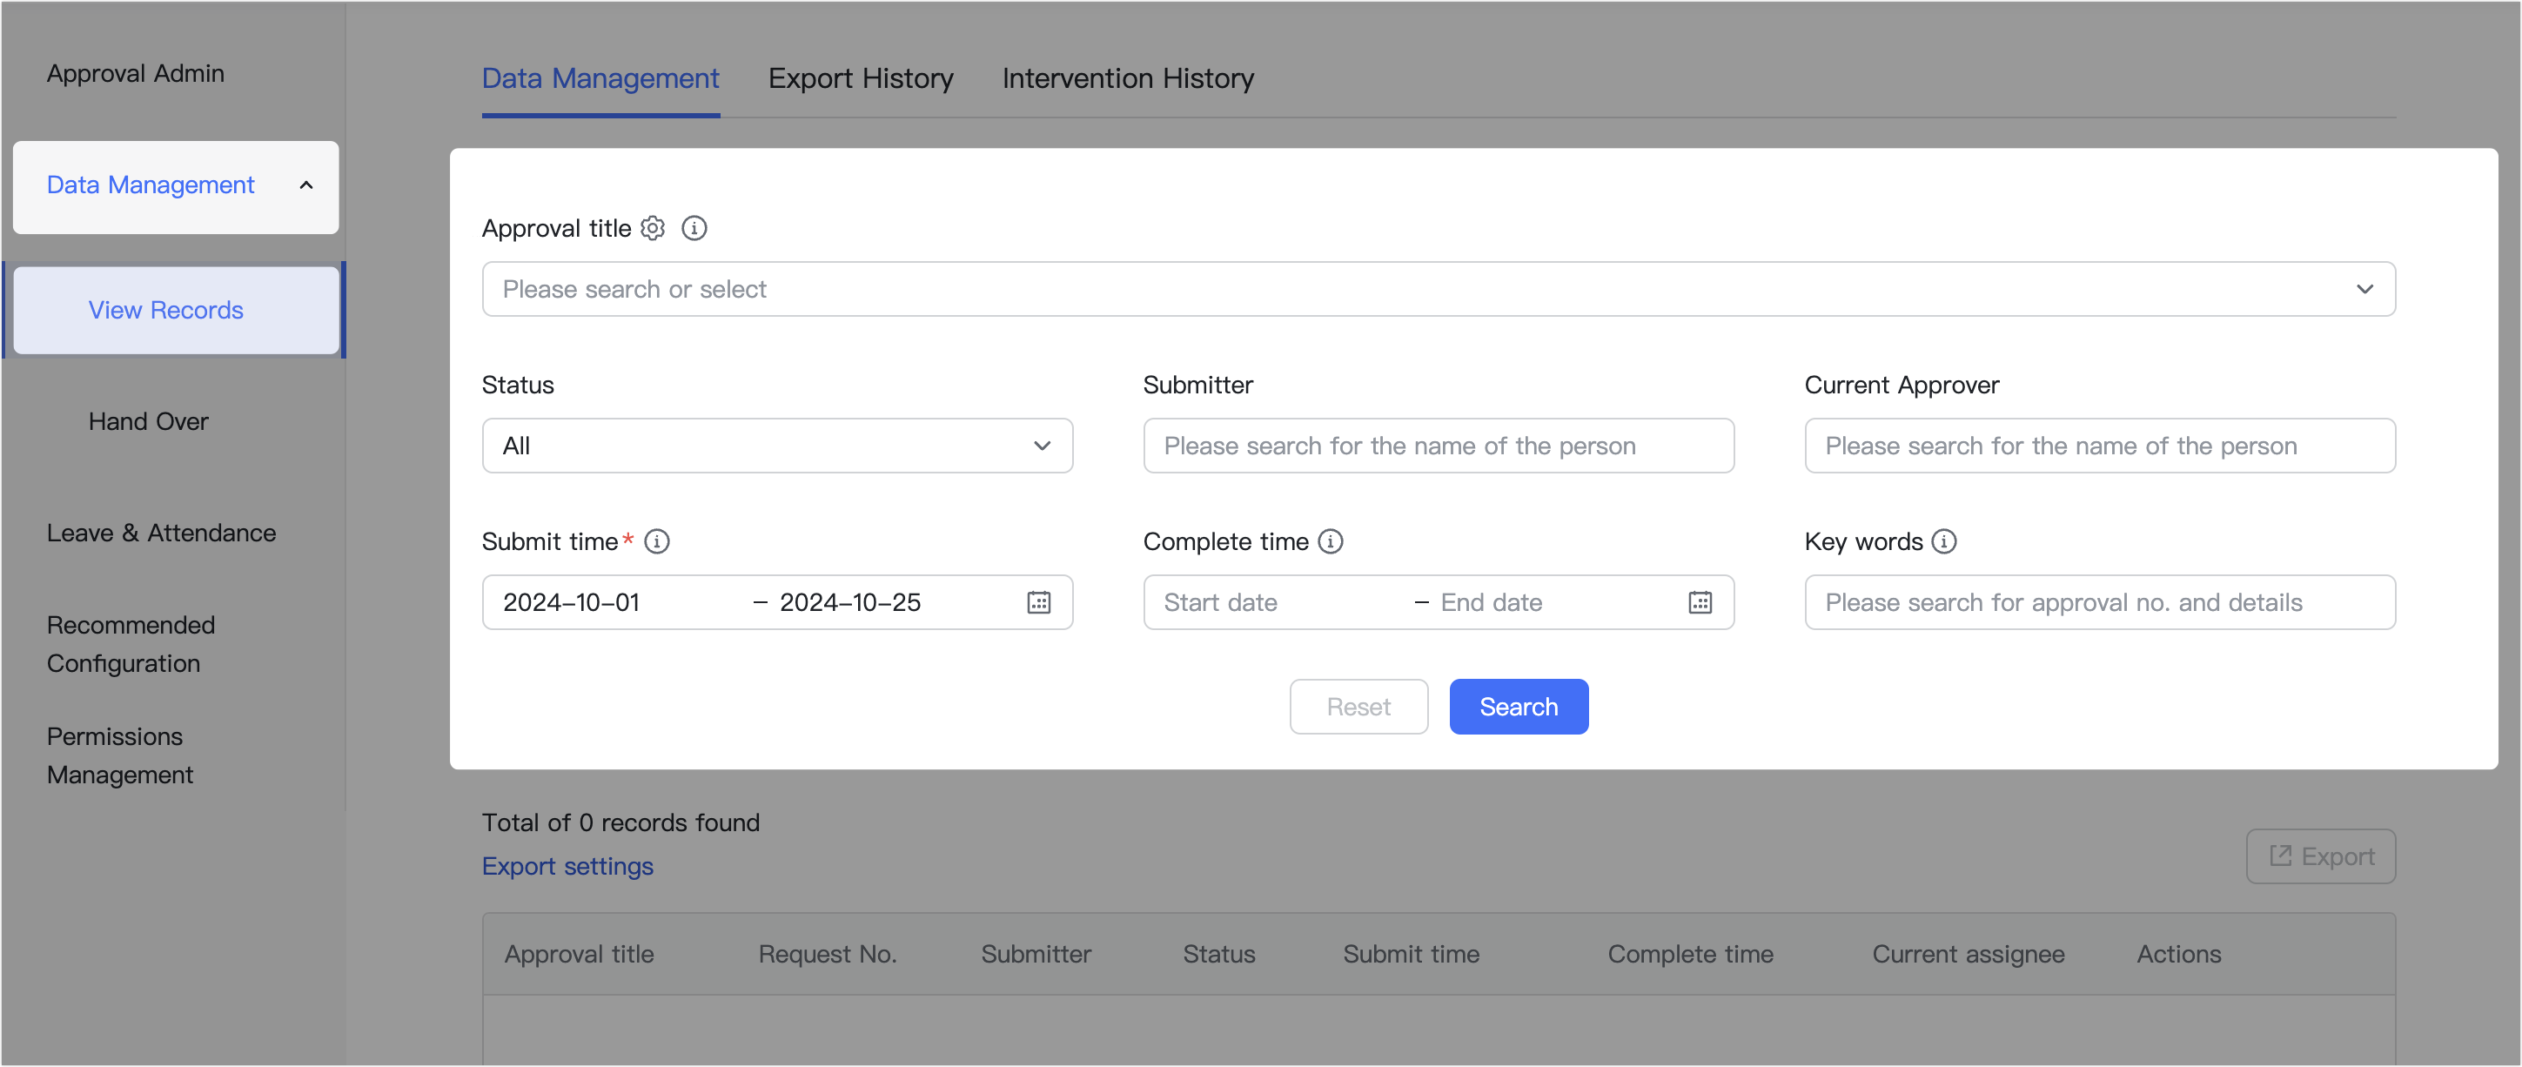Click the info icon beside Approval title

pyautogui.click(x=694, y=228)
